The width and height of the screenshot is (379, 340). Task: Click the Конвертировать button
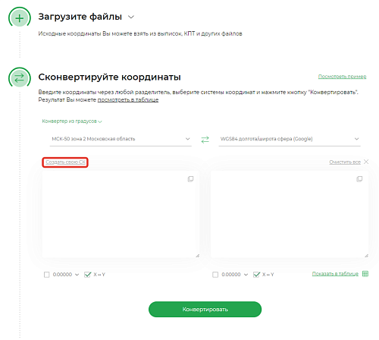[205, 309]
